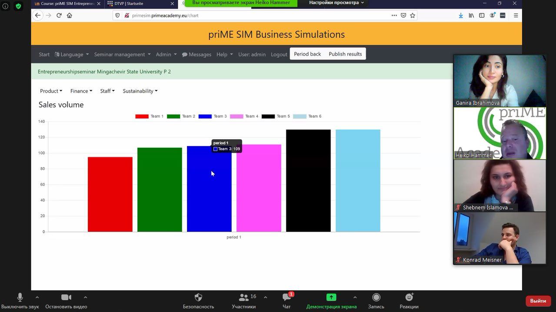Screen dimensions: 556x312
Task: Expand the Sustainability chart dropdown
Action: pyautogui.click(x=140, y=91)
